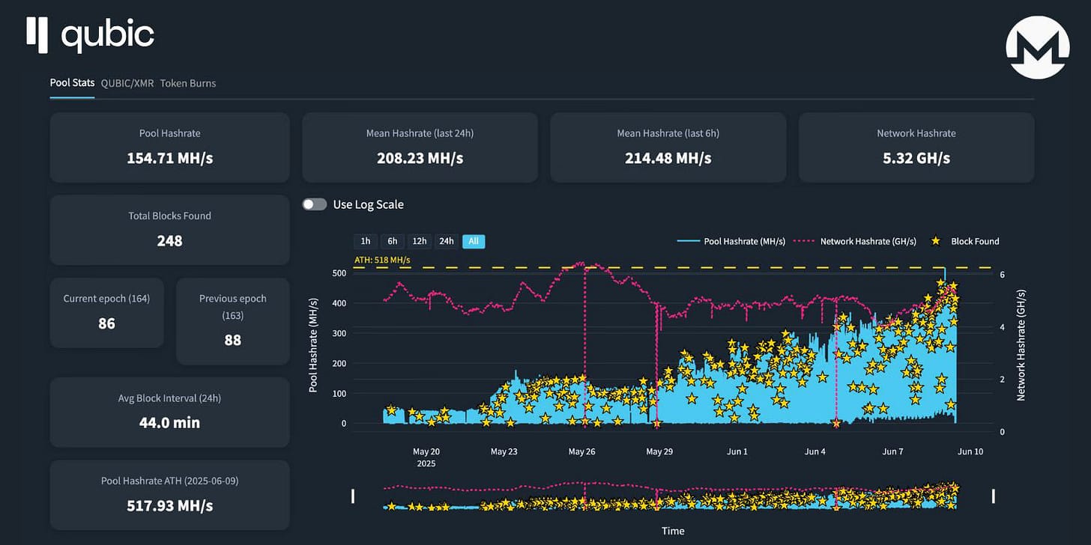This screenshot has width=1091, height=545.
Task: Hide Pool Hashrate series via legend
Action: [x=731, y=241]
